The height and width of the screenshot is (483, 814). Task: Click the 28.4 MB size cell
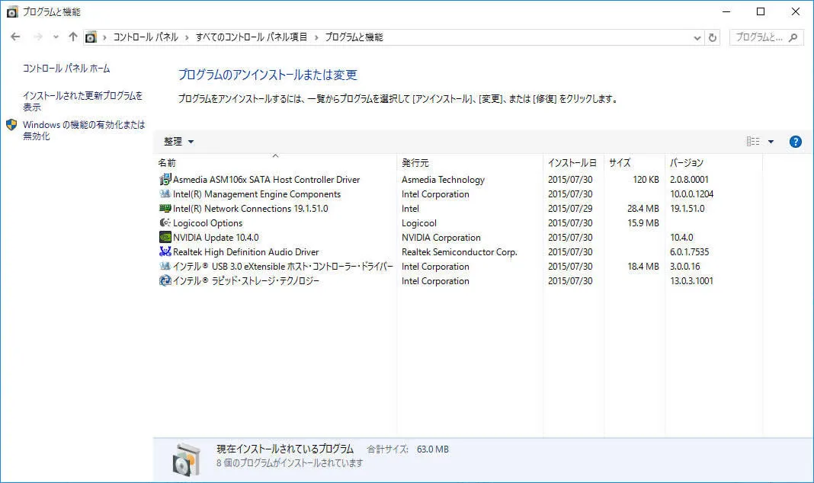[x=643, y=209]
